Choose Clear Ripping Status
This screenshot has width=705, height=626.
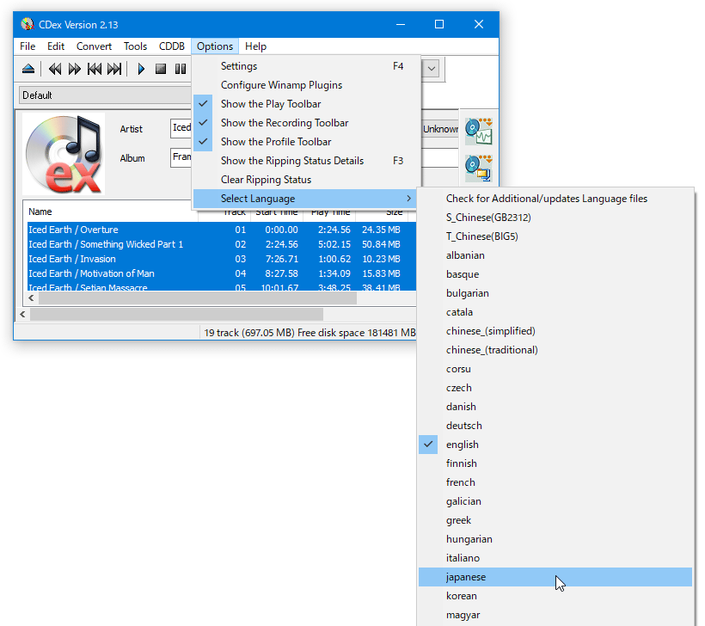click(x=306, y=180)
